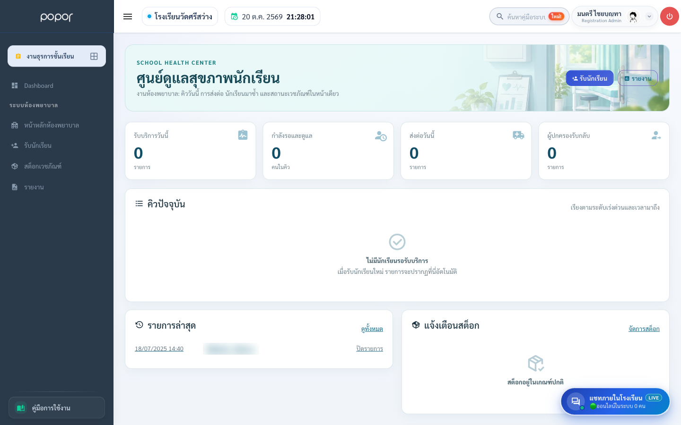This screenshot has width=681, height=425.
Task: Click the แจ้งเตือนสต็อก box icon
Action: click(416, 325)
